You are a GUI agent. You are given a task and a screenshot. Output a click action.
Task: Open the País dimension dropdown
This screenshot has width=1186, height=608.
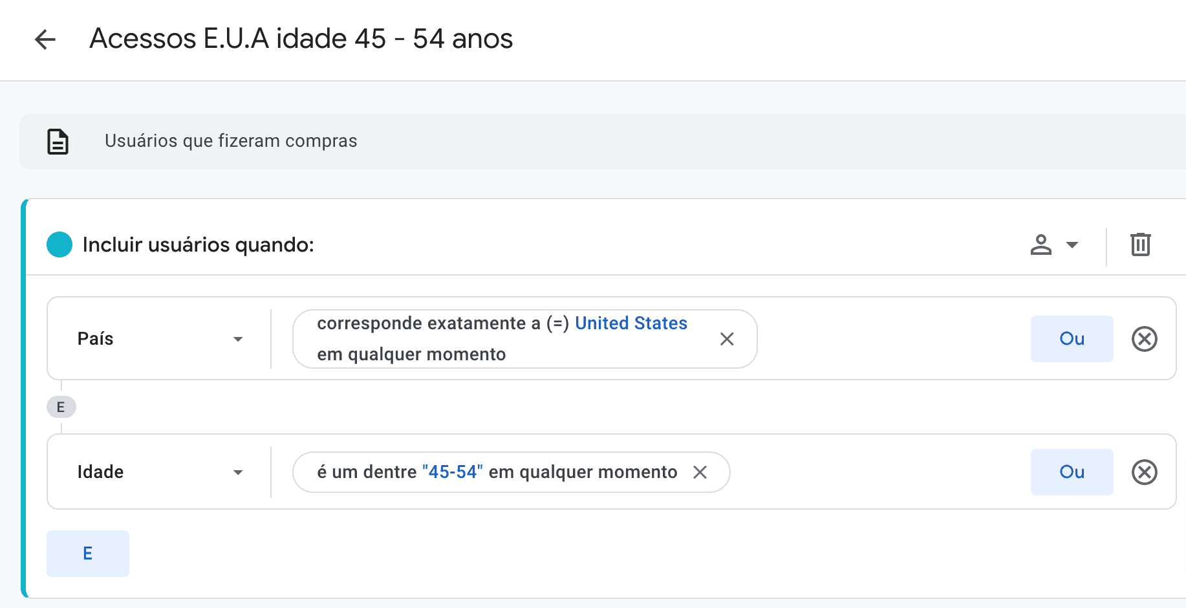pos(238,338)
